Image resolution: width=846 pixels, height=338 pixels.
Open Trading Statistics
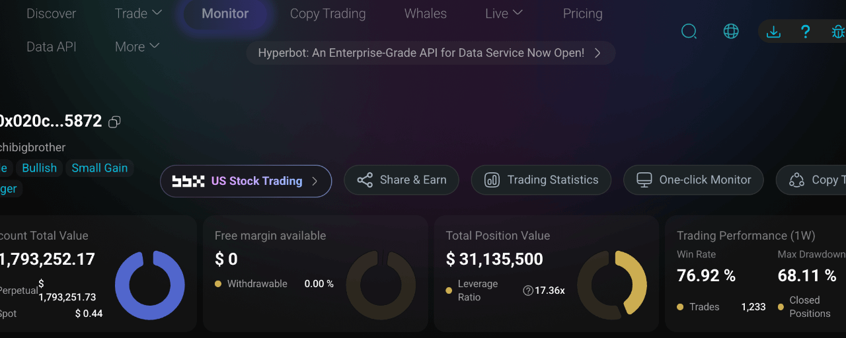[541, 180]
